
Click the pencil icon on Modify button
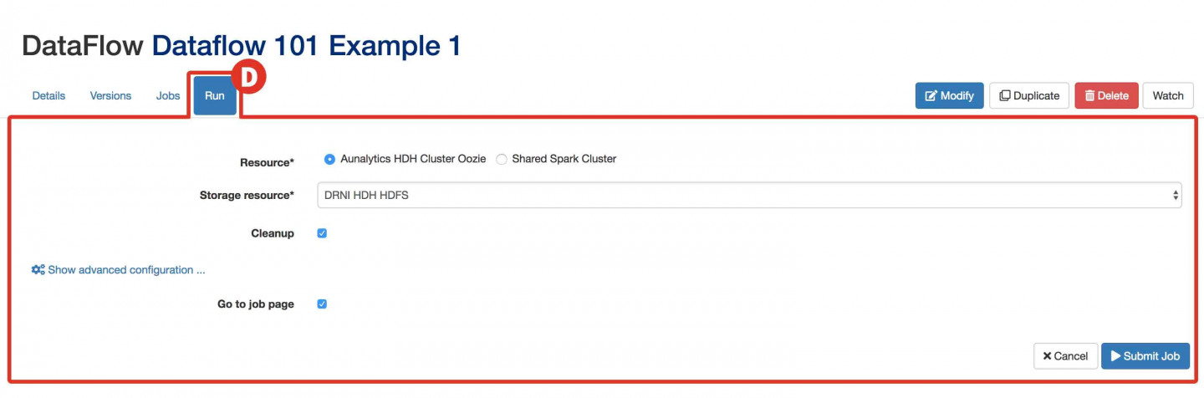pyautogui.click(x=931, y=96)
